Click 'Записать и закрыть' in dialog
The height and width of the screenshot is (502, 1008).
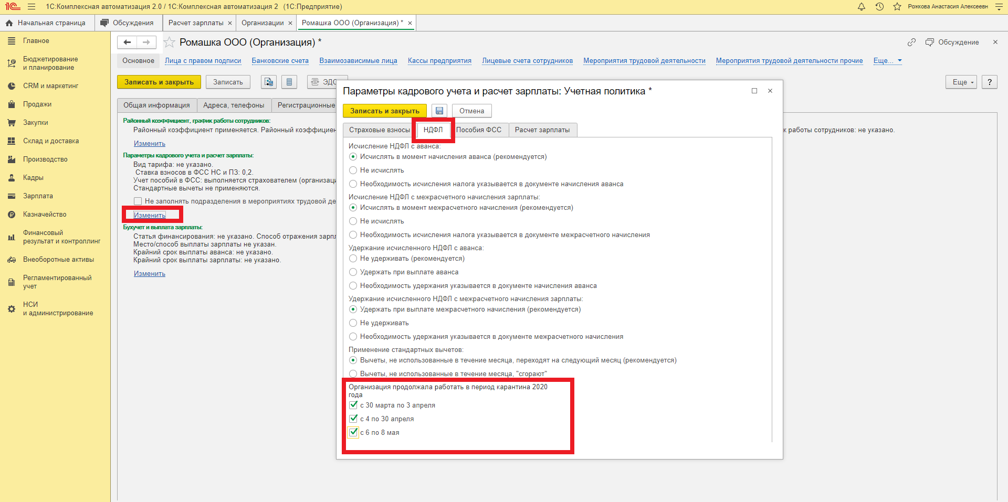(x=384, y=111)
